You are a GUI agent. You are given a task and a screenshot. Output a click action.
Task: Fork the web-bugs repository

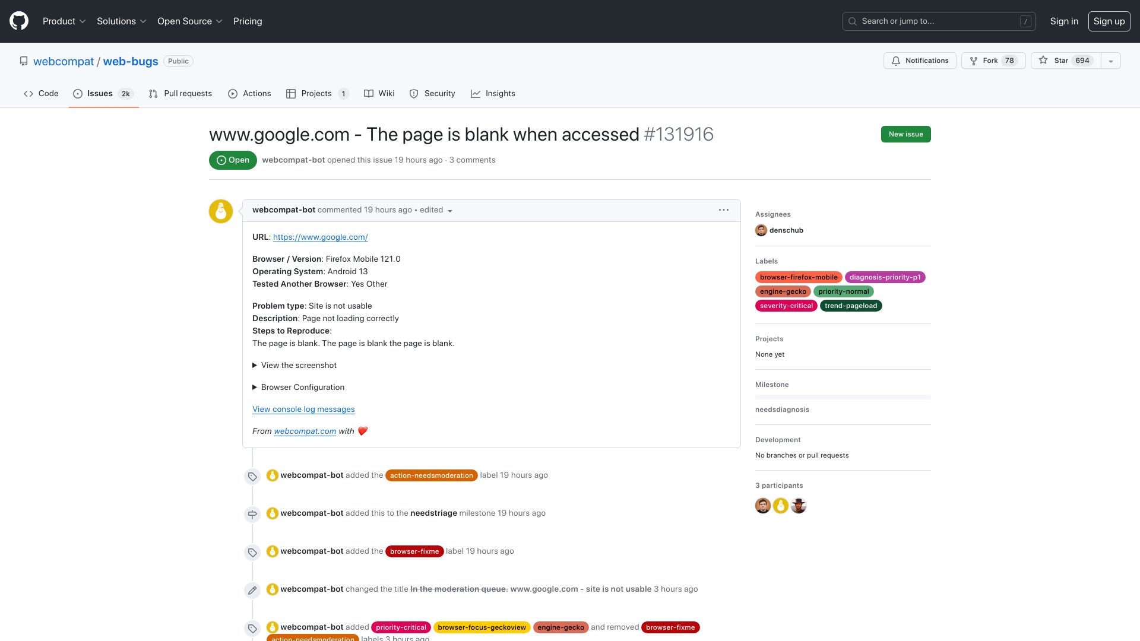(993, 61)
